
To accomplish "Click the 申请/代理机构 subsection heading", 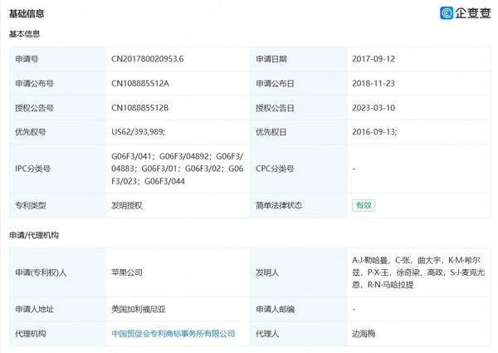I will pos(34,235).
